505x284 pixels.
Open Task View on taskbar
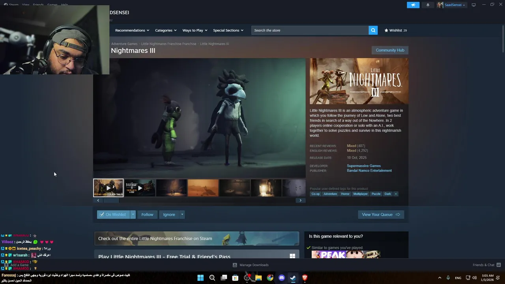tap(224, 278)
